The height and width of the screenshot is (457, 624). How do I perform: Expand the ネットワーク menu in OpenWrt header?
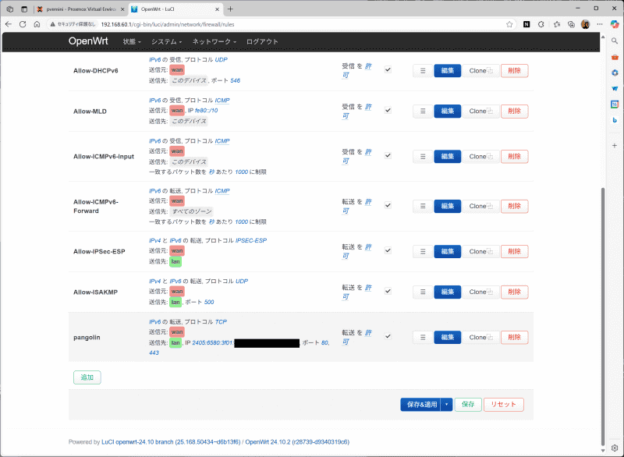pyautogui.click(x=214, y=41)
